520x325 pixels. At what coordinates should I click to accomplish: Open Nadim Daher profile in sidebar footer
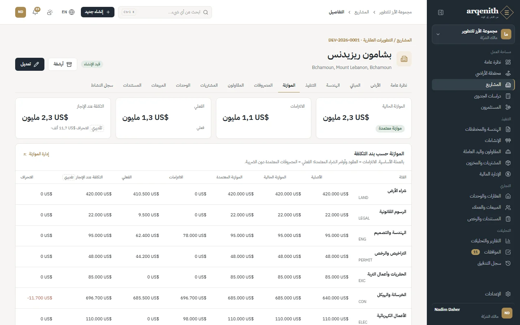coord(473,313)
